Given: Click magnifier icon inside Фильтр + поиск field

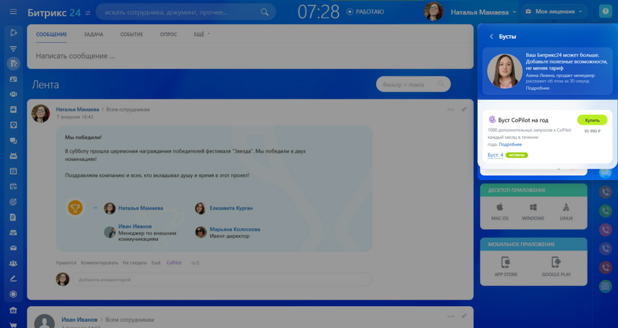Looking at the screenshot, I should 441,84.
